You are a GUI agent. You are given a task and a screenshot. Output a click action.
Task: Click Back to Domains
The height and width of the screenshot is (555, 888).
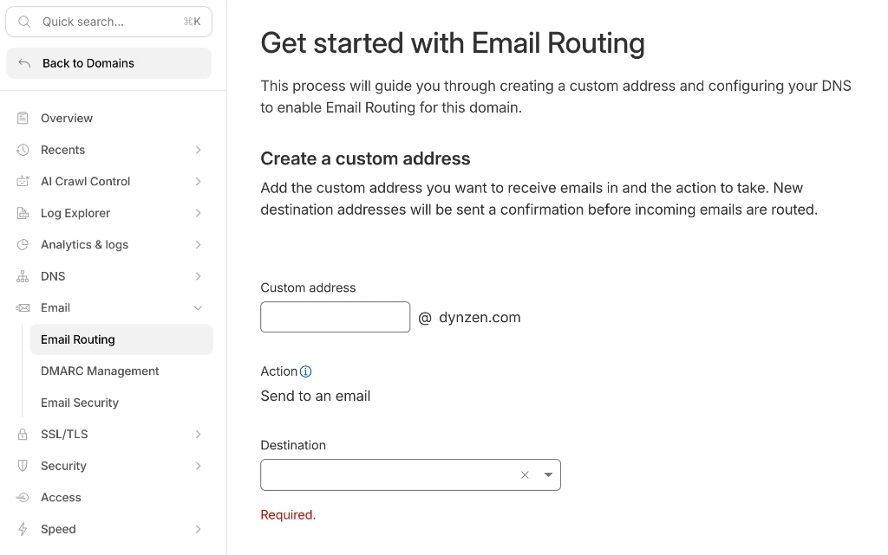pos(88,62)
